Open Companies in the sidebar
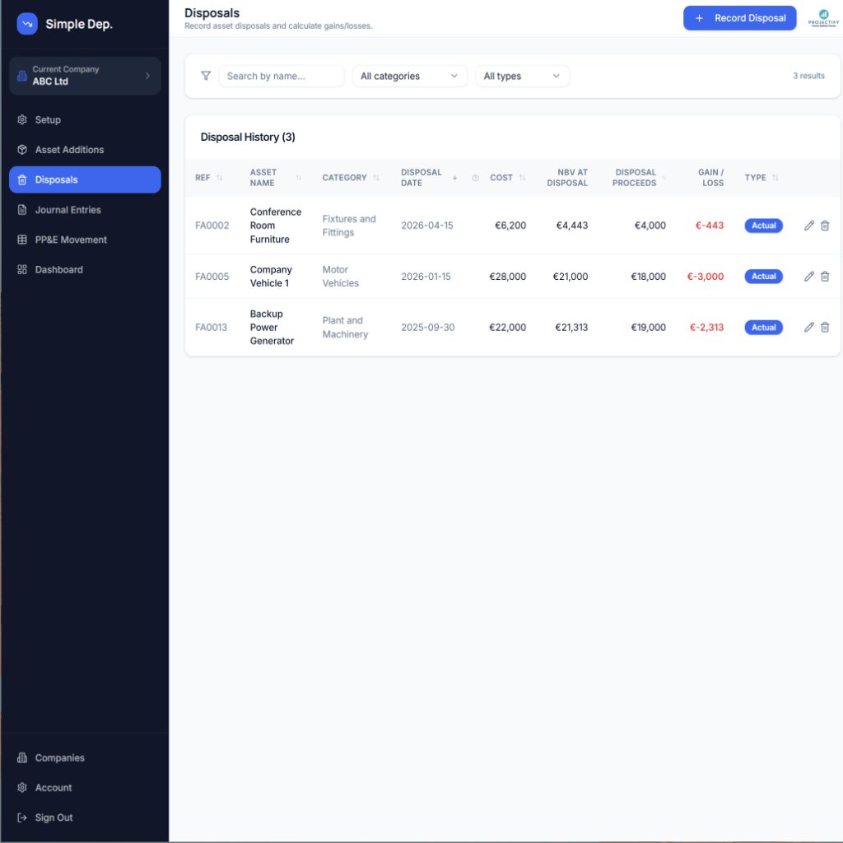 tap(85, 757)
